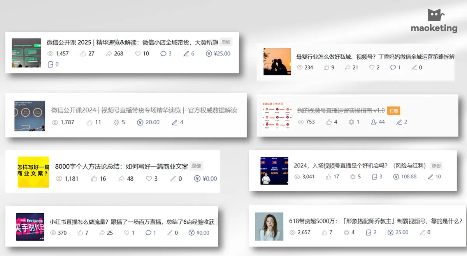The width and height of the screenshot is (467, 256).
Task: Click the share icon beside 48
Action: (121, 179)
